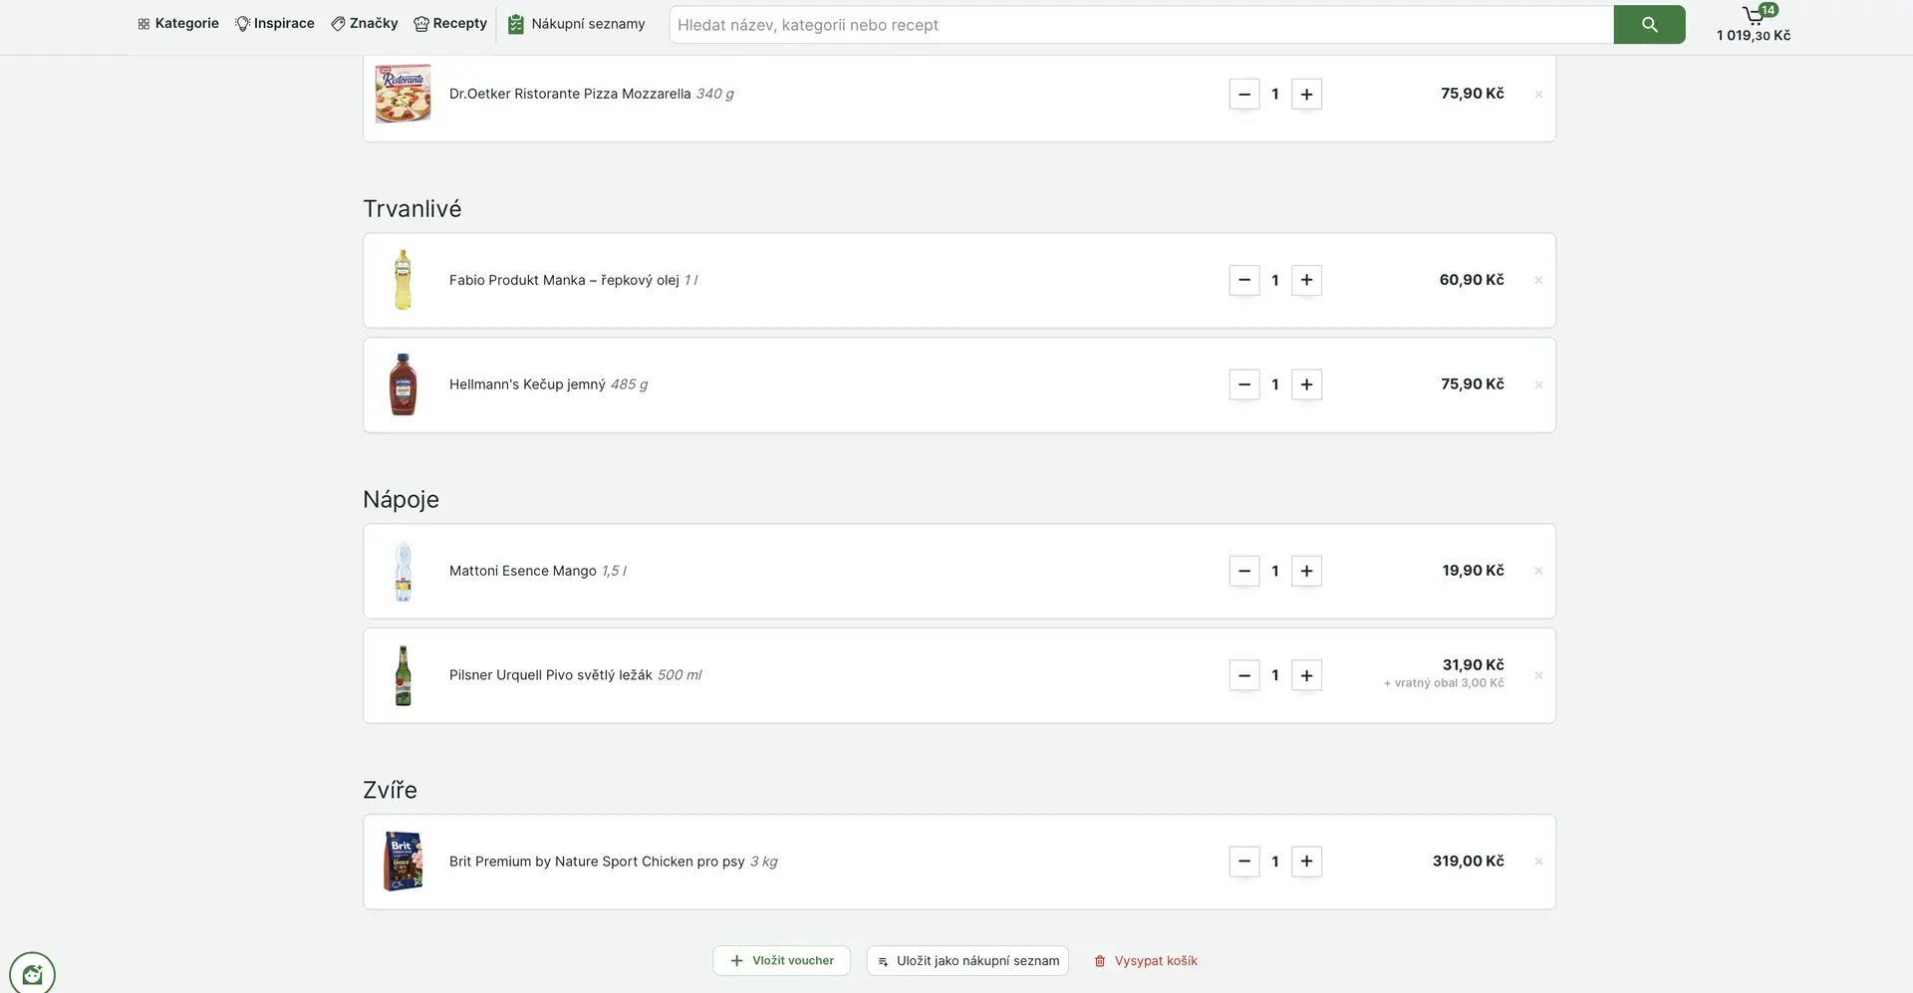Image resolution: width=1913 pixels, height=993 pixels.
Task: Open Mattoni Esence Mango product link
Action: click(538, 571)
